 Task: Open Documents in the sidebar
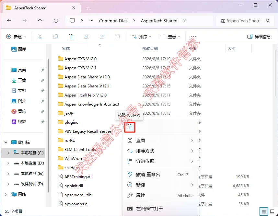coord(18,91)
